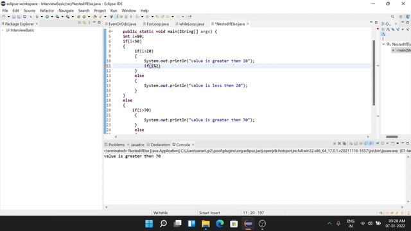Open the Open Console dropdown arrow
Viewport: 411px width, 231px height.
click(398, 144)
